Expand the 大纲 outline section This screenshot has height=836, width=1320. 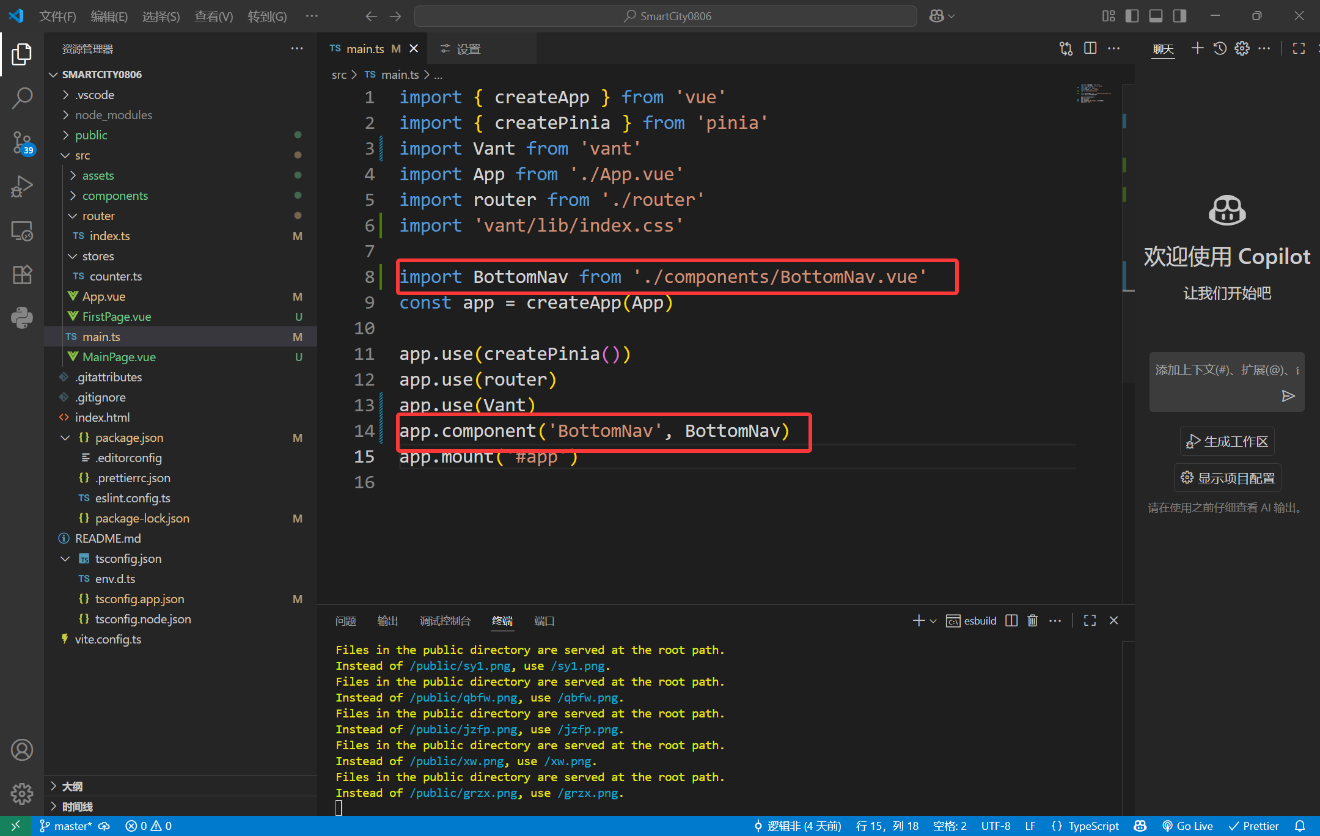click(181, 786)
